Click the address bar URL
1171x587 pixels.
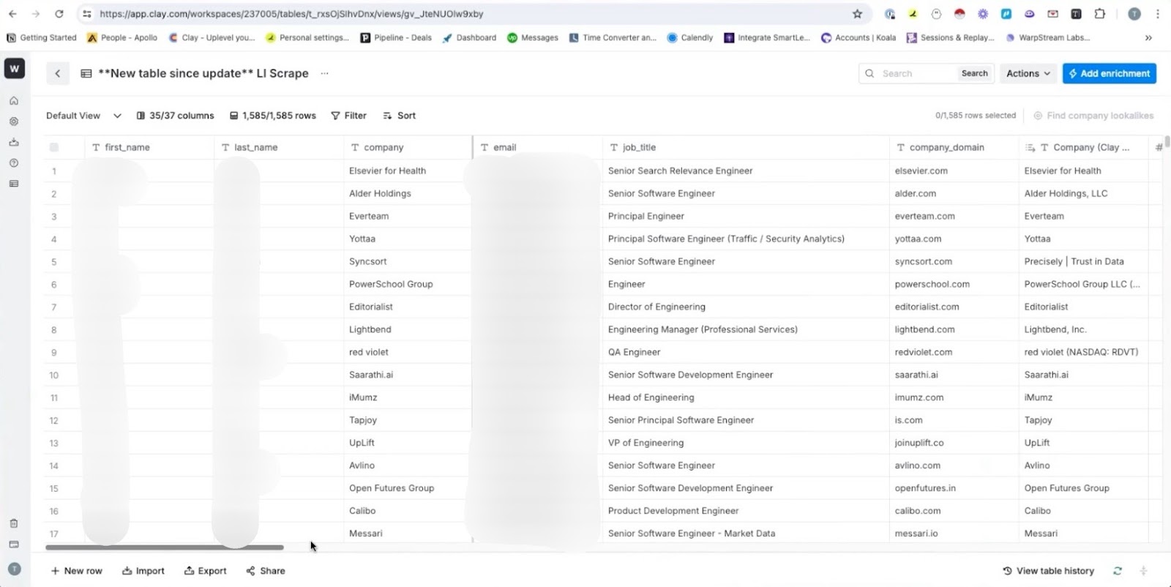point(291,14)
